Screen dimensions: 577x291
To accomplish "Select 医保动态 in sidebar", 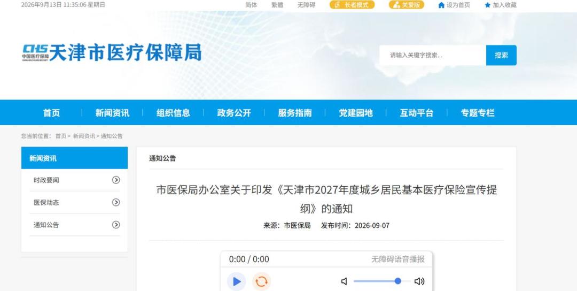I will coord(46,203).
